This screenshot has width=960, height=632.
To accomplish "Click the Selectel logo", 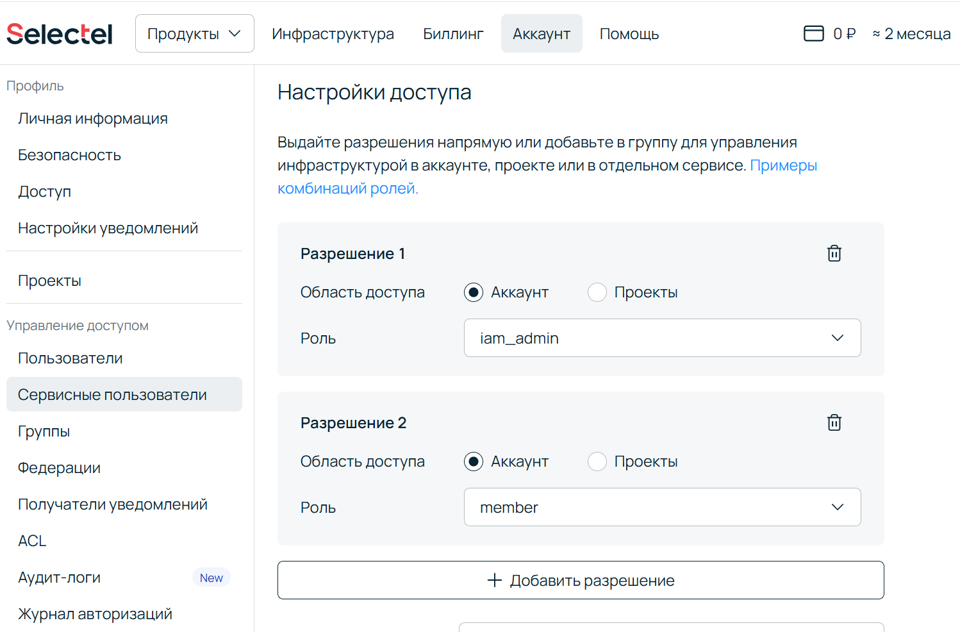I will 59,33.
